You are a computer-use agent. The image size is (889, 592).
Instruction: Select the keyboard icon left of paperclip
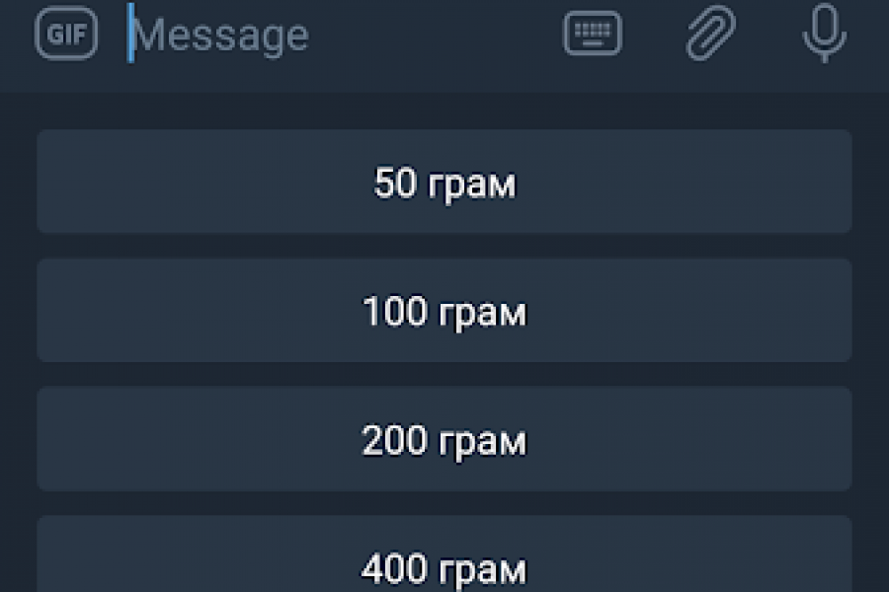[593, 35]
